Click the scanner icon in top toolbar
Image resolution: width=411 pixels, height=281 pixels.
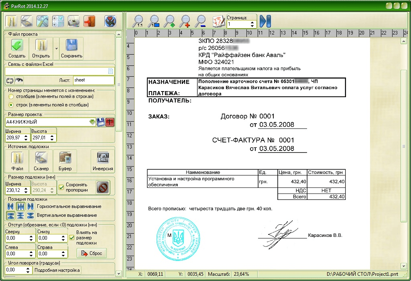pyautogui.click(x=27, y=21)
